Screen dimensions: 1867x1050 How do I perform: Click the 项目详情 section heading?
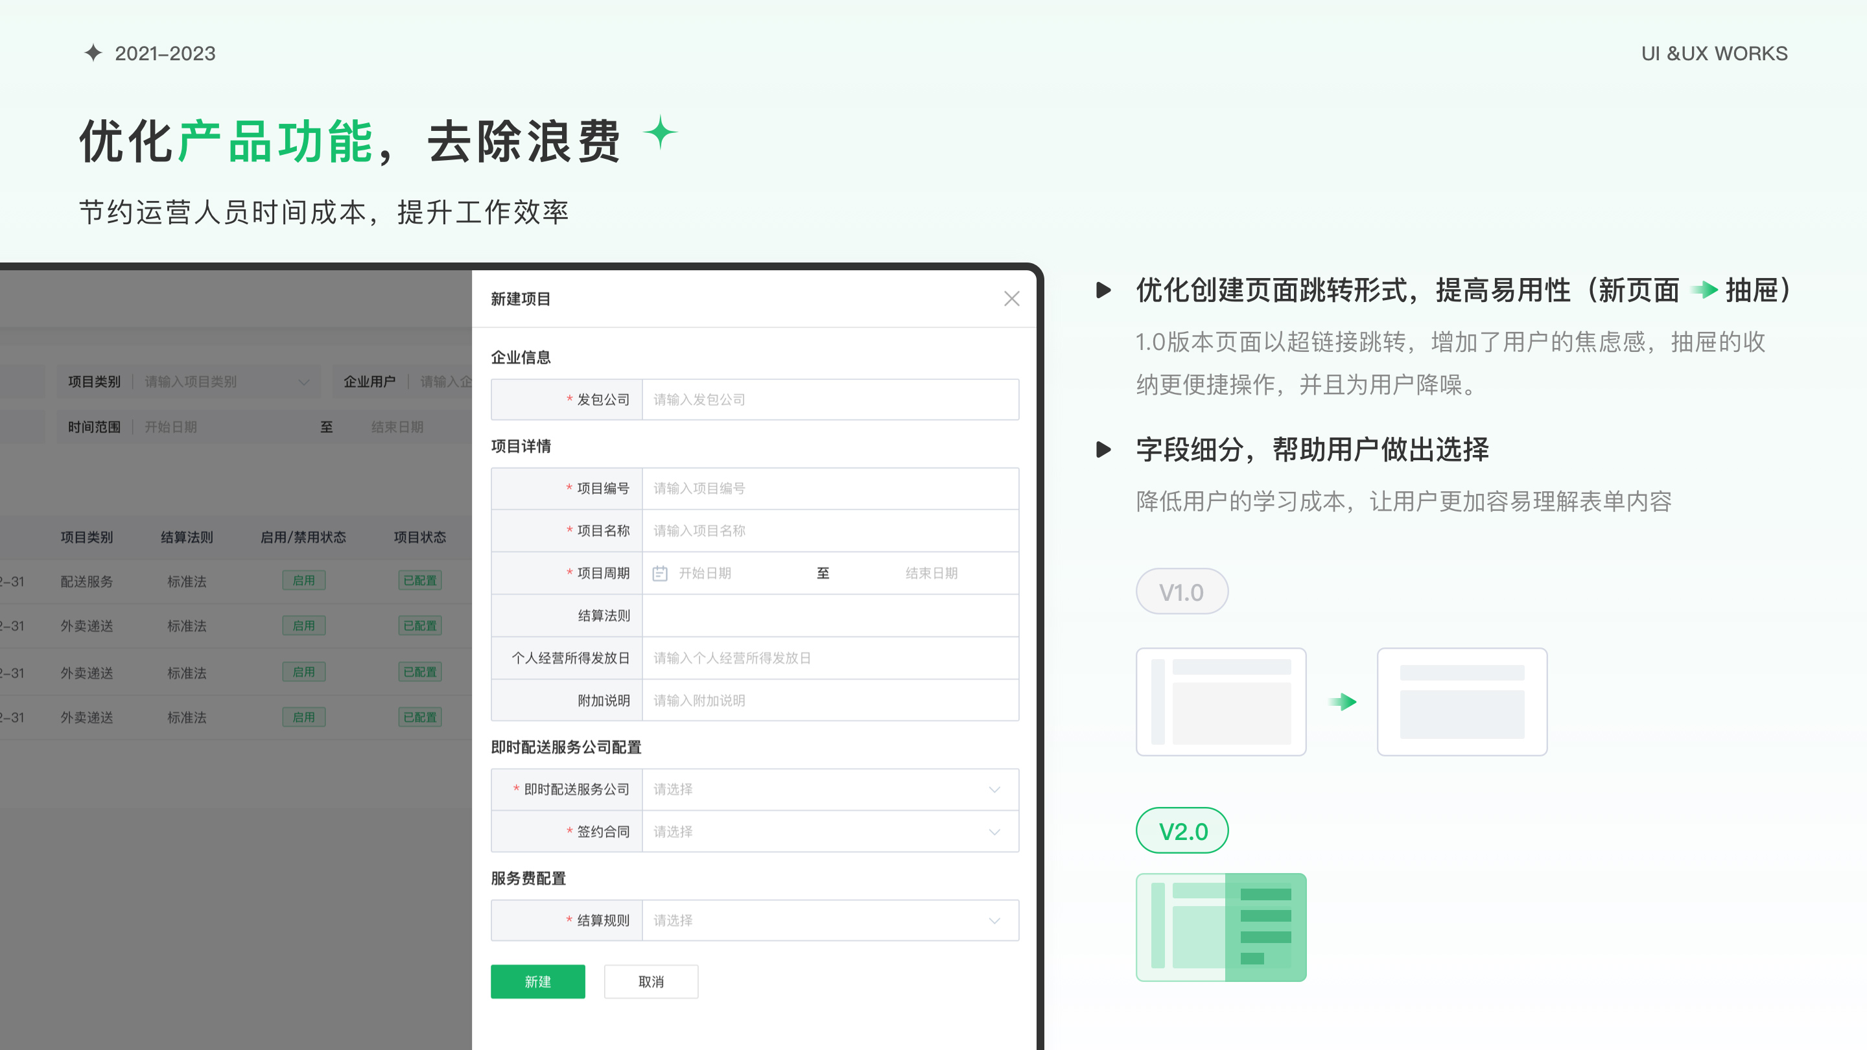(x=521, y=447)
